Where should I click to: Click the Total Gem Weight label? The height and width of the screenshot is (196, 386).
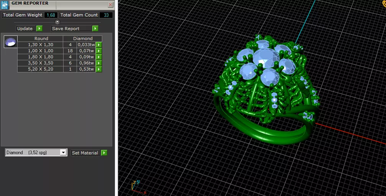pyautogui.click(x=23, y=15)
